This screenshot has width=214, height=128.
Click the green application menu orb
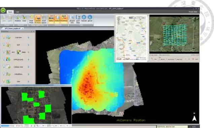tap(3, 10)
